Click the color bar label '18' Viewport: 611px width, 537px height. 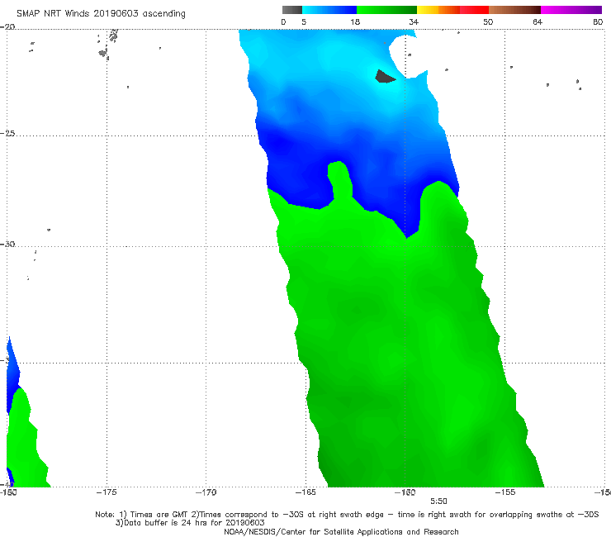coord(355,21)
